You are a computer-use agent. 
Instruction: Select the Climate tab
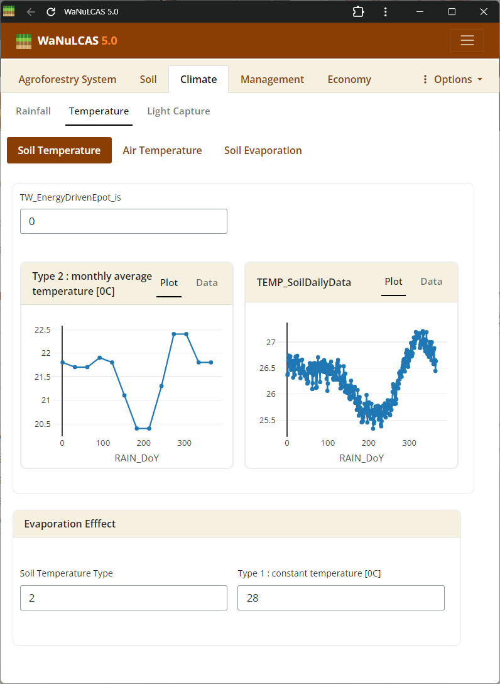[x=198, y=79]
